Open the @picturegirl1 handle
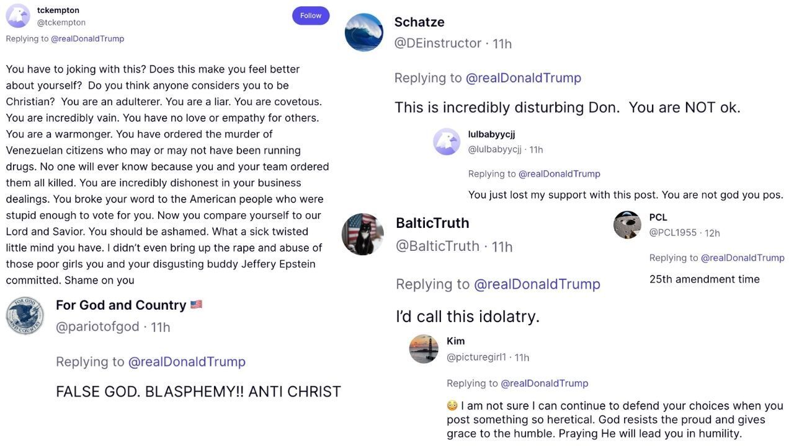 coord(476,357)
